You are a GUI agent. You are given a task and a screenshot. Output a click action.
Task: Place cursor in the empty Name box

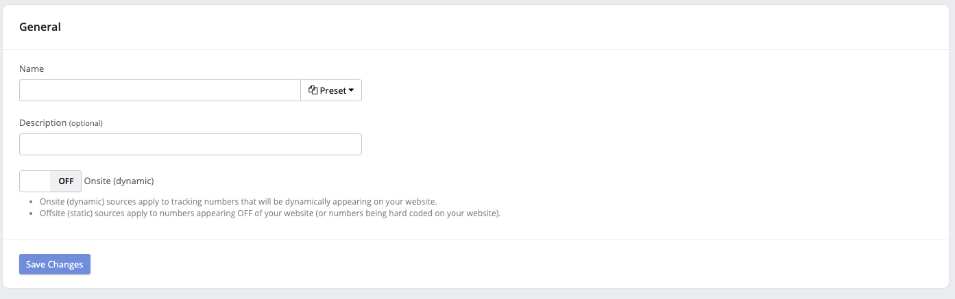[160, 90]
